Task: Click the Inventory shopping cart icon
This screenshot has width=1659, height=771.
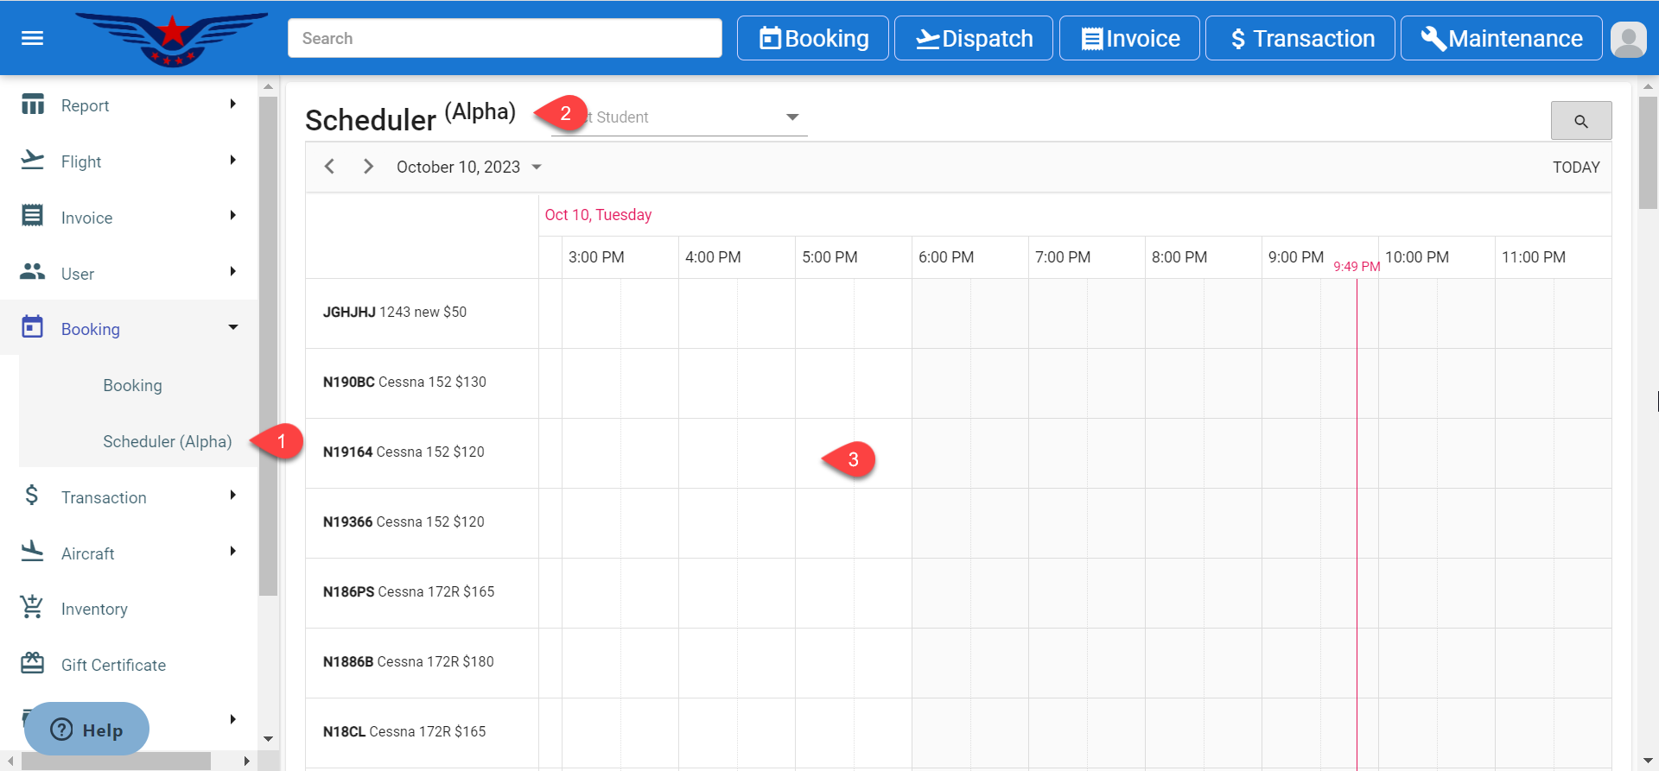Action: [32, 608]
